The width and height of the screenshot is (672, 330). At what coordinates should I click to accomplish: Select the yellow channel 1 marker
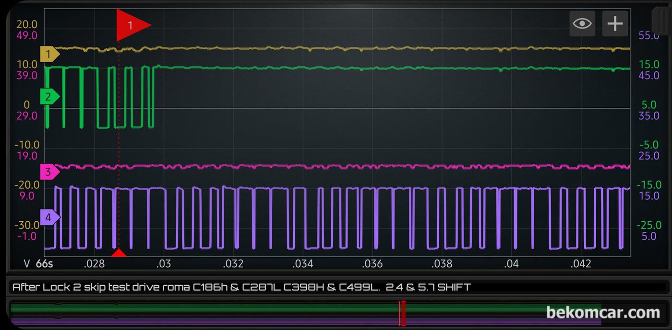49,55
